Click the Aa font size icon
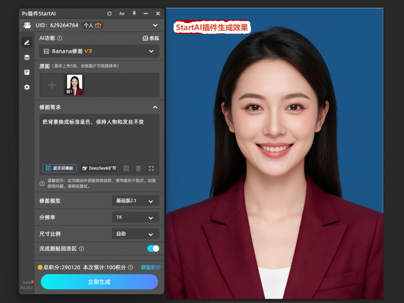 (122, 14)
